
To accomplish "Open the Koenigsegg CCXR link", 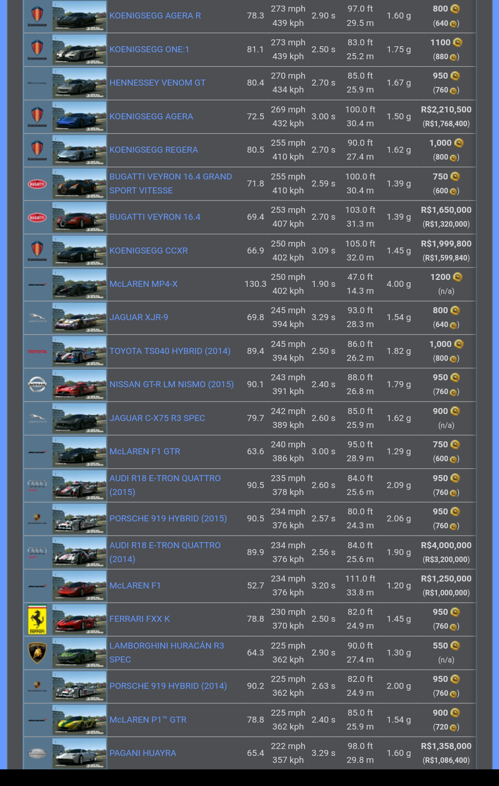I will [149, 251].
